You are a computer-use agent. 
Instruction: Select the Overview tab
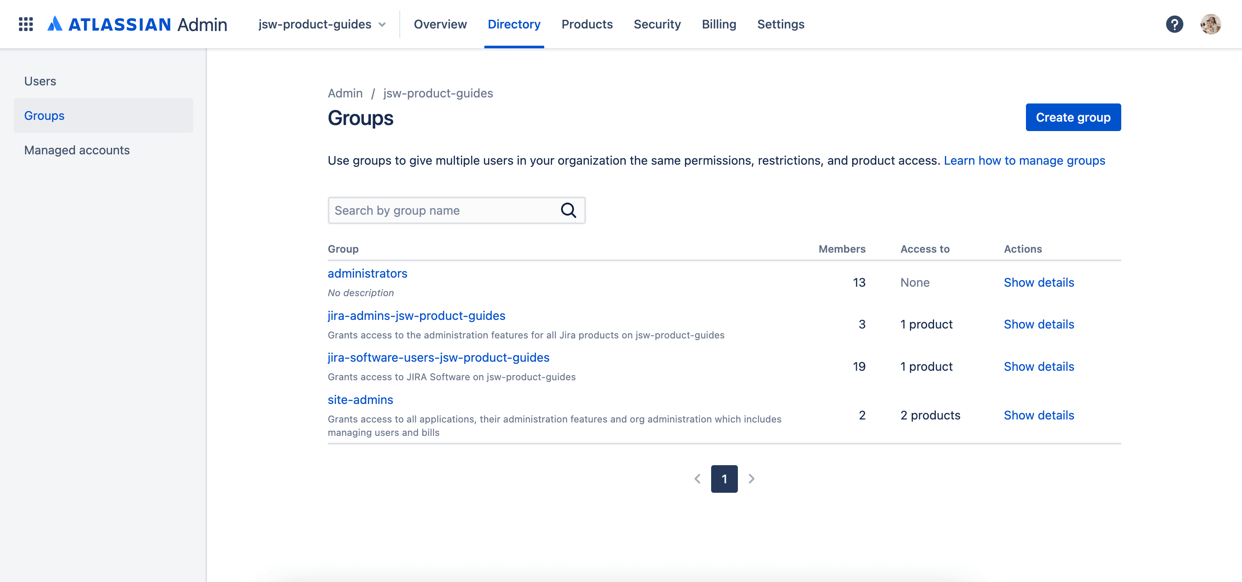pos(440,24)
